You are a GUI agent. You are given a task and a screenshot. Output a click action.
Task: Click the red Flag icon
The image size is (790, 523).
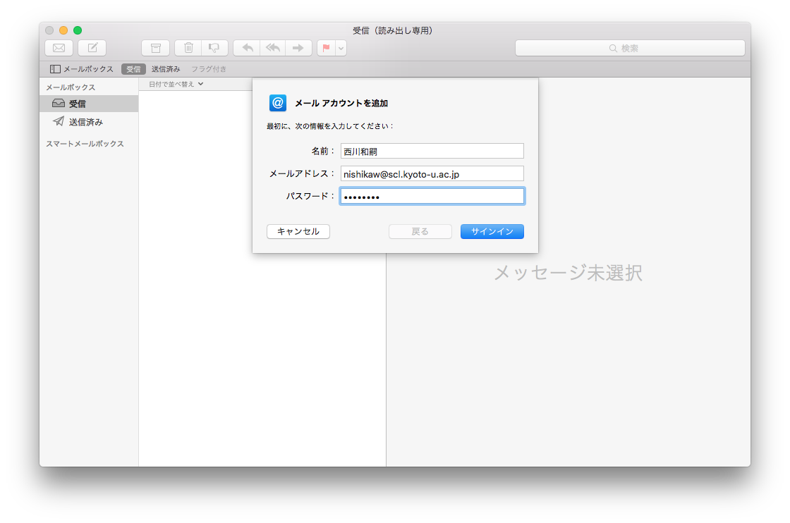coord(327,48)
